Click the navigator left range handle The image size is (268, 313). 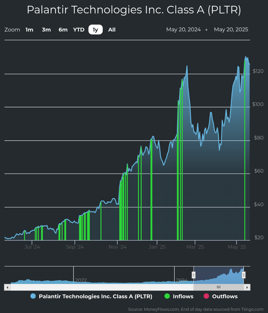click(x=194, y=275)
